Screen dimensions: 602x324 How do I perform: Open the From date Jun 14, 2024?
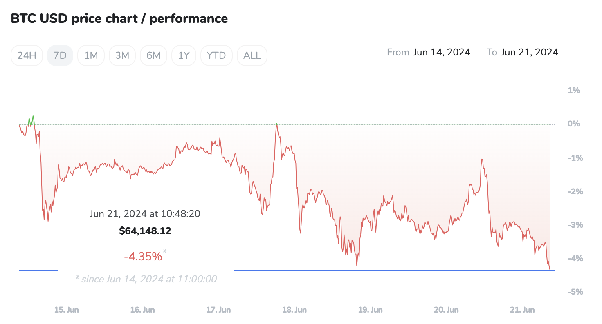point(442,52)
